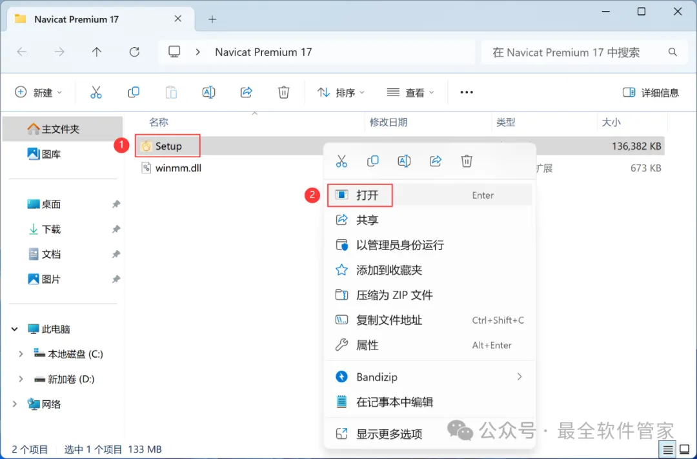Open the 新建 dropdown
This screenshot has height=459, width=697.
pos(39,92)
